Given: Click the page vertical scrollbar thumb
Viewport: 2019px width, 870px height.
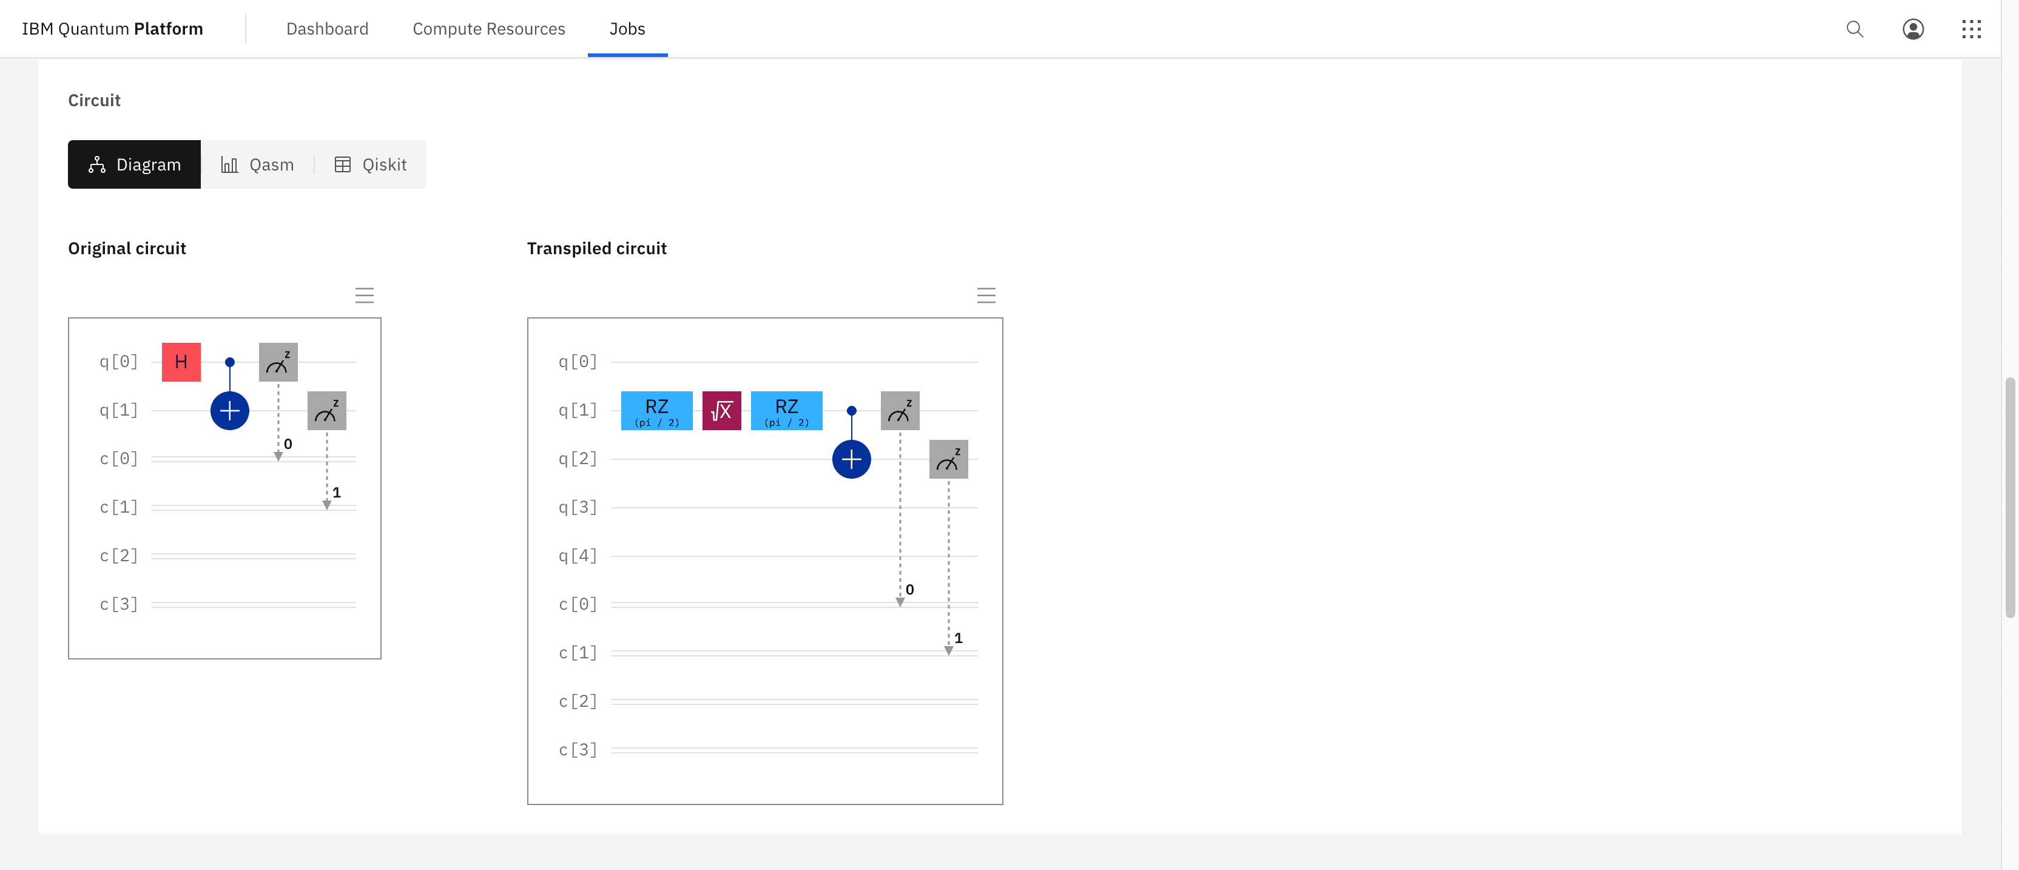Looking at the screenshot, I should click(2009, 497).
